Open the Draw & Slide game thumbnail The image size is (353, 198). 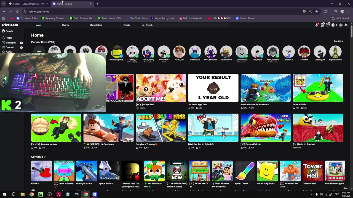[x=318, y=88]
